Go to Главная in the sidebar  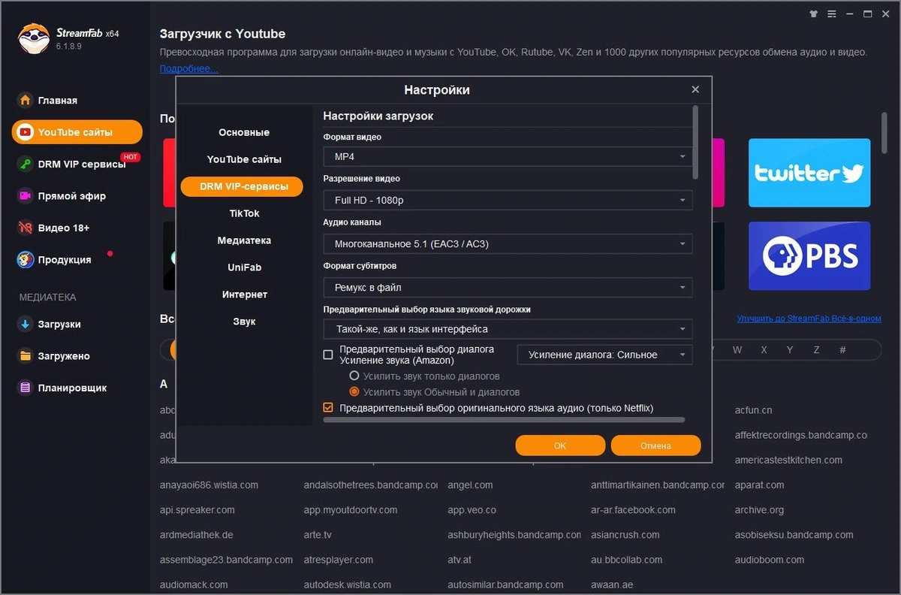pos(58,100)
